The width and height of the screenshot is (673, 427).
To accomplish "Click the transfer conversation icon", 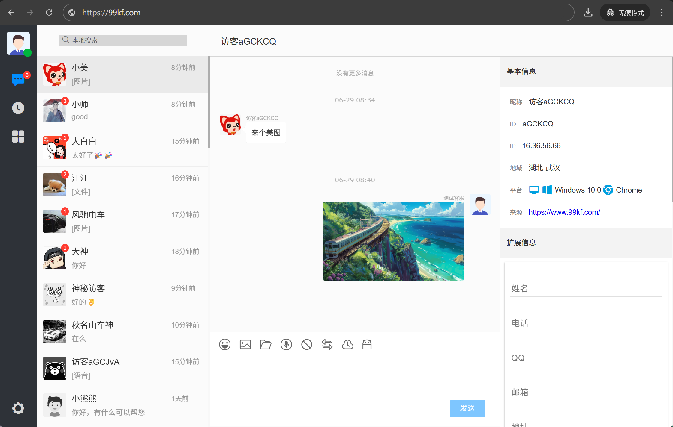I will tap(327, 345).
